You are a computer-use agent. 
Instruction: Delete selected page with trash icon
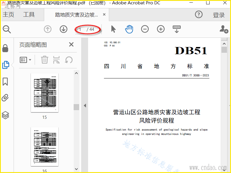pos(44,60)
